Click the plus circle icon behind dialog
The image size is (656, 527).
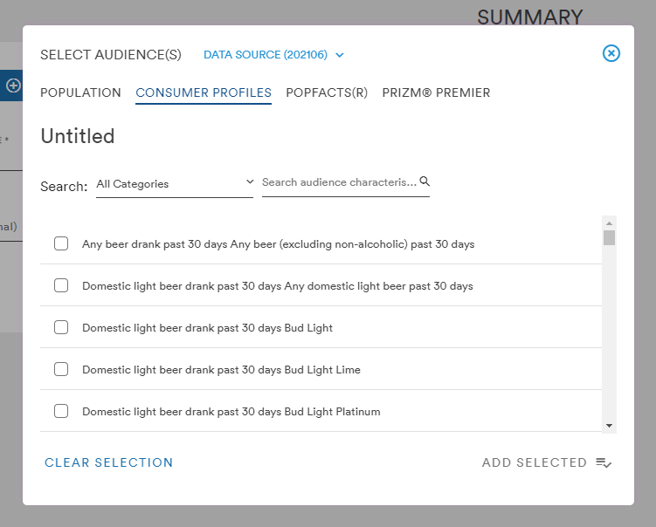13,86
